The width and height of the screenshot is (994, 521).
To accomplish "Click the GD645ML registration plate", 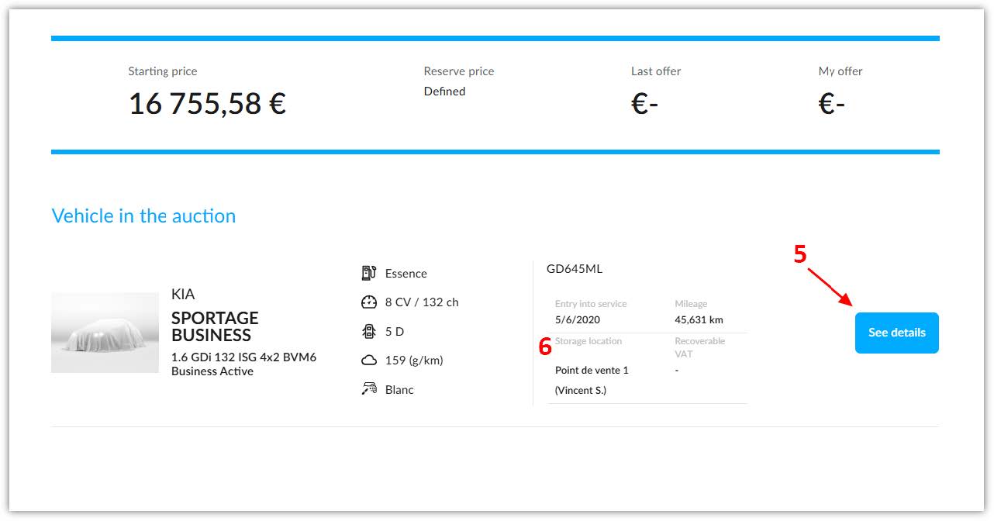I will coord(575,269).
